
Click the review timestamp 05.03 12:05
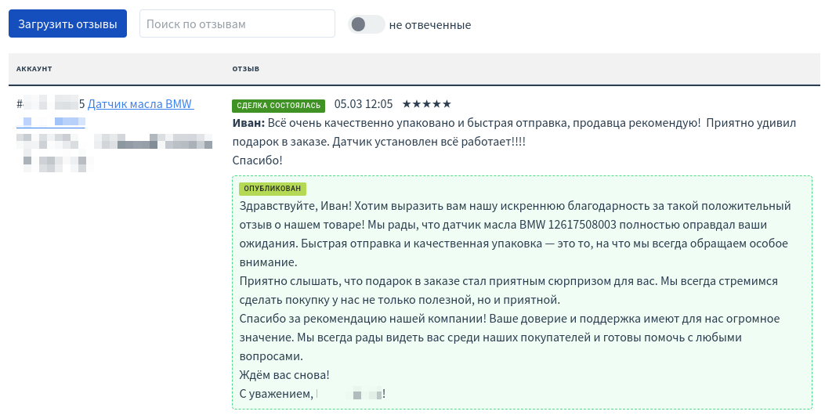[363, 104]
